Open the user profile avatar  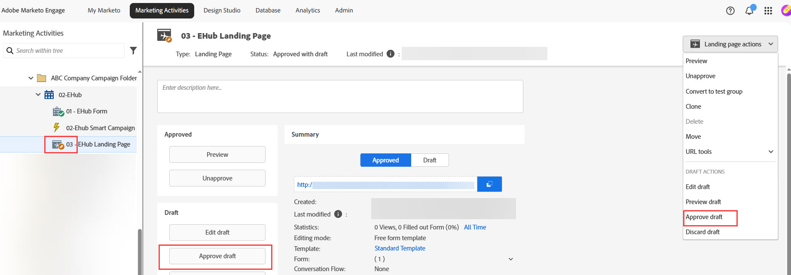(786, 11)
